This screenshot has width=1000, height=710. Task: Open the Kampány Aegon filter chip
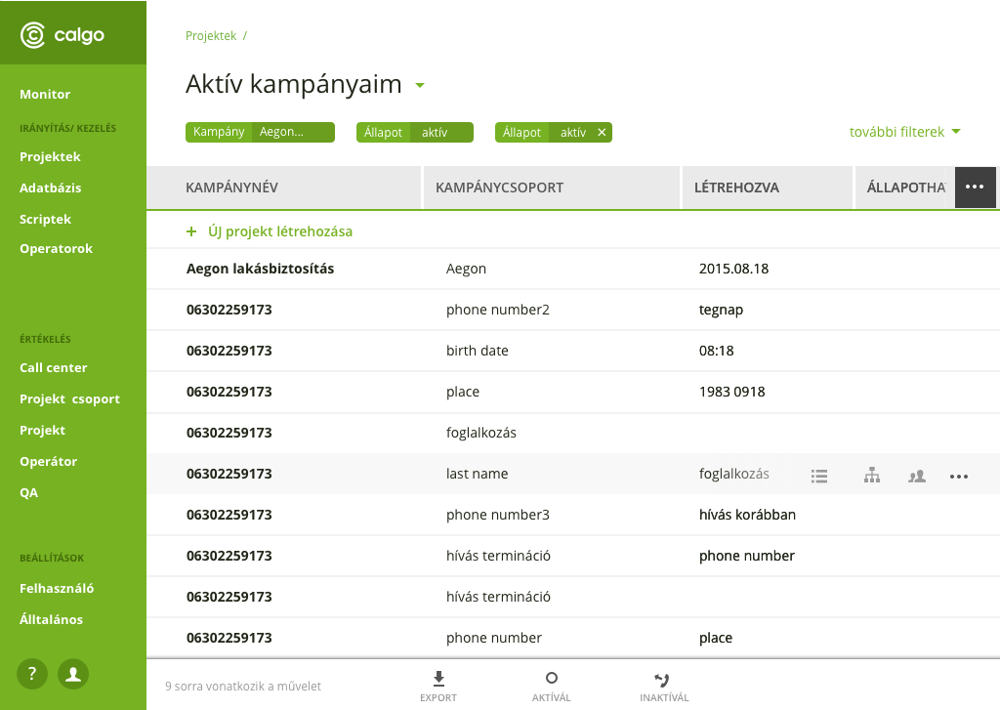tap(260, 132)
